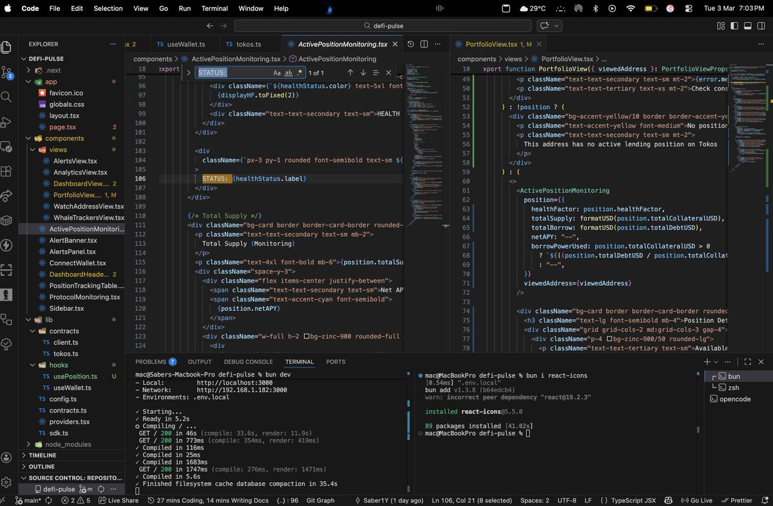Toggle replace row in find widget
The height and width of the screenshot is (506, 773).
pos(189,73)
